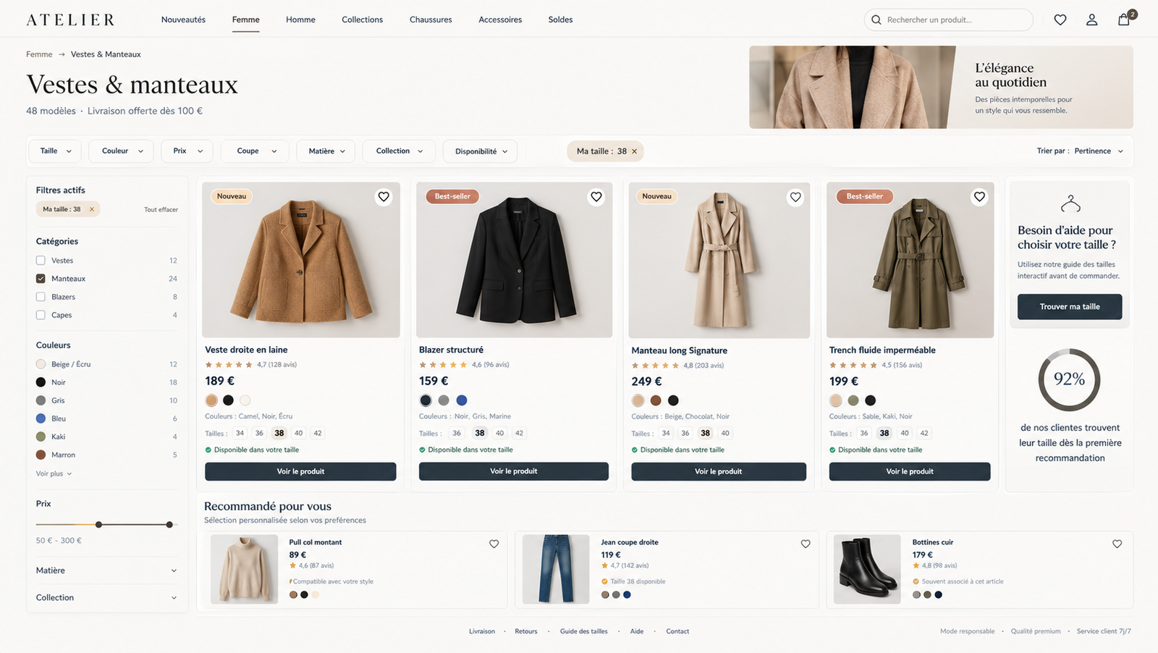The height and width of the screenshot is (653, 1158).
Task: Open the Soldes navigation item
Action: (560, 20)
